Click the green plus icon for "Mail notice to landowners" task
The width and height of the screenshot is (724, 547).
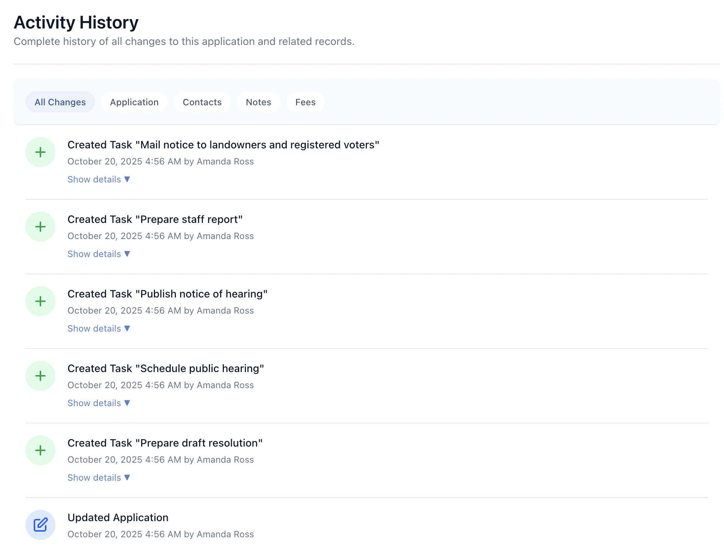[40, 152]
